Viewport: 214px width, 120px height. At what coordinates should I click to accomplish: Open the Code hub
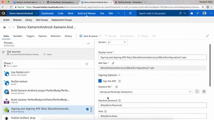pos(61,13)
